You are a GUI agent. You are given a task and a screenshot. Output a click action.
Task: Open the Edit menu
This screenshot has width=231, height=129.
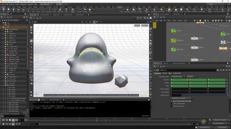(x=6, y=4)
